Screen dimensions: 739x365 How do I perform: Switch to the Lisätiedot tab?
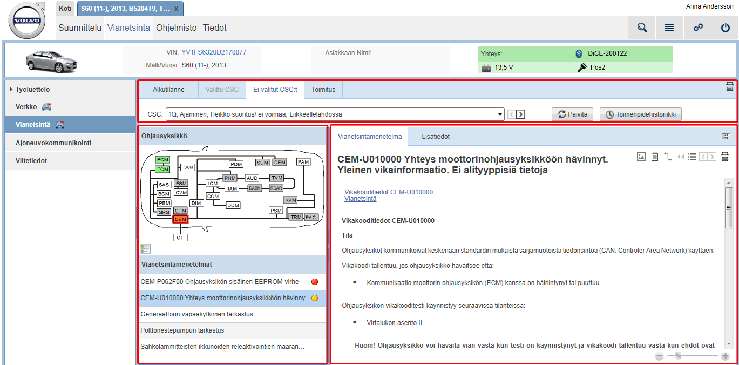pos(436,137)
